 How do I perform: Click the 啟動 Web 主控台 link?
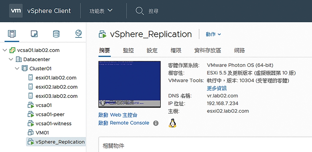point(118,115)
